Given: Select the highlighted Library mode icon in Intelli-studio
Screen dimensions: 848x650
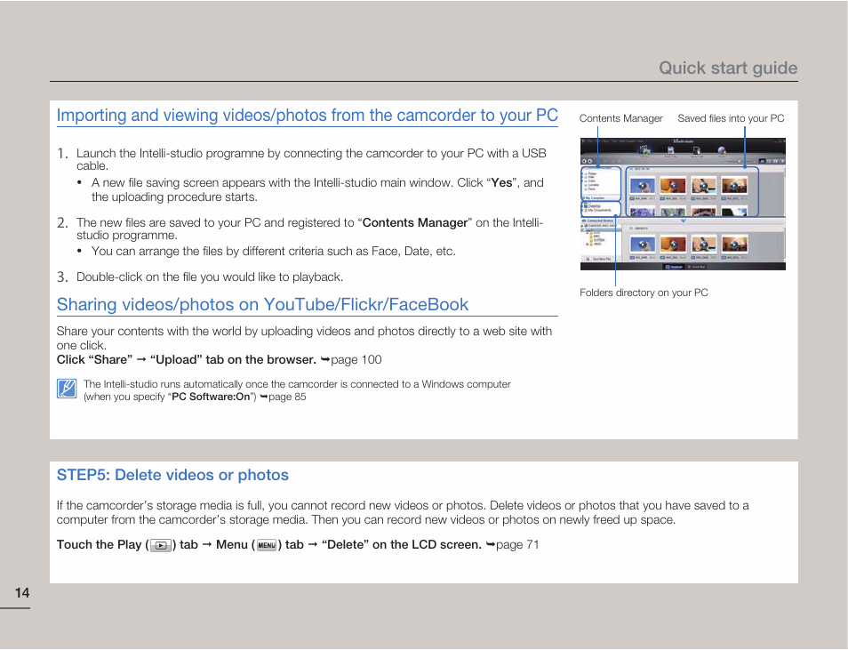Looking at the screenshot, I should pyautogui.click(x=644, y=151).
